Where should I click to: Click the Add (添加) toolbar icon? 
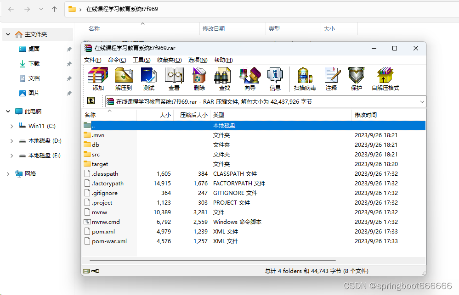[x=98, y=79]
